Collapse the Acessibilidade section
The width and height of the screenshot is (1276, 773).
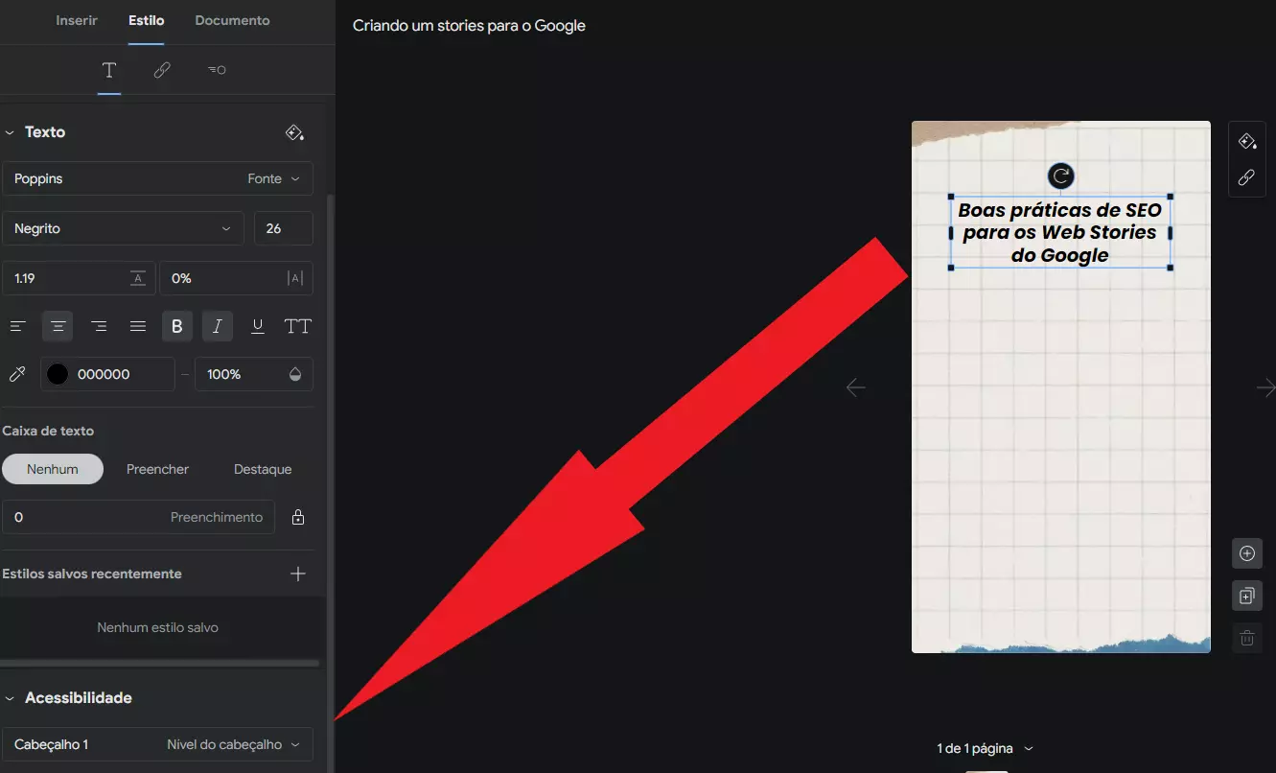click(10, 698)
